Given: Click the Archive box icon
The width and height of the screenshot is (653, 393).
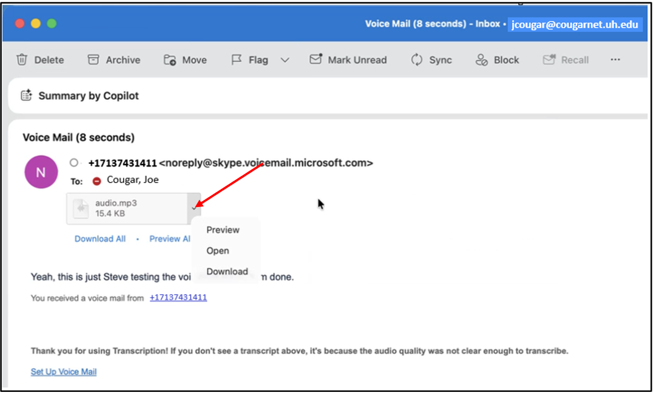Looking at the screenshot, I should 93,60.
